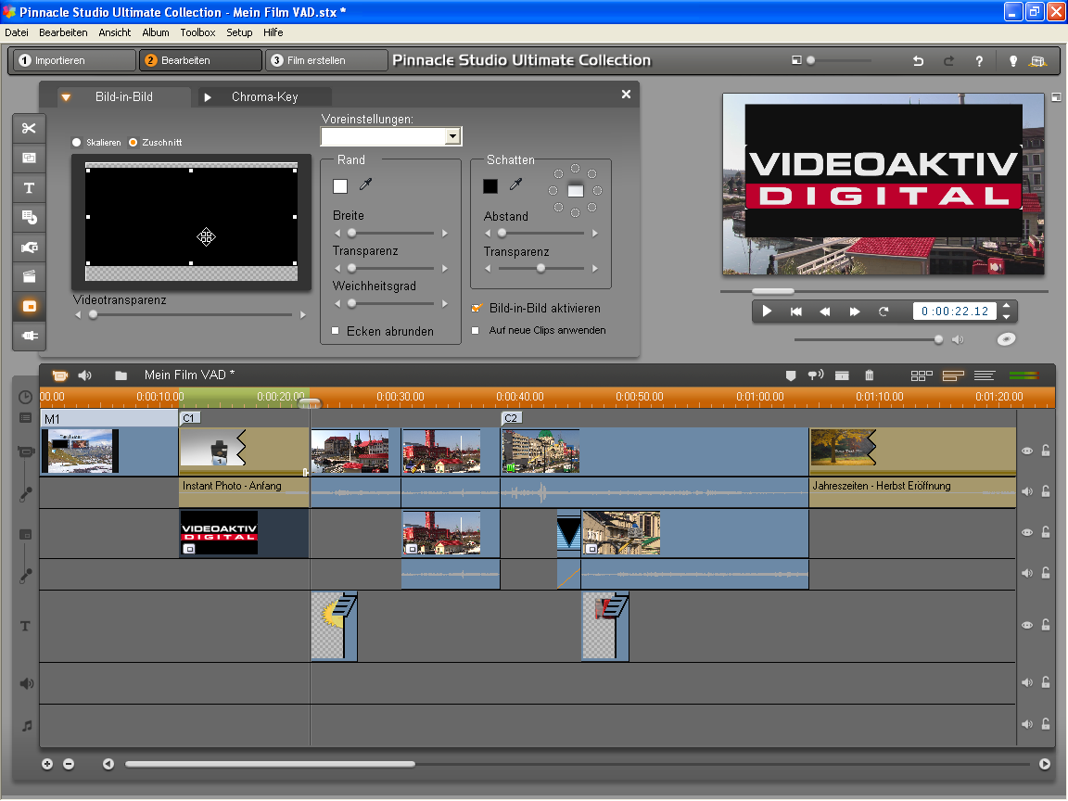
Task: Toggle Bild-in-Bild aktivieren checkbox
Action: click(477, 308)
